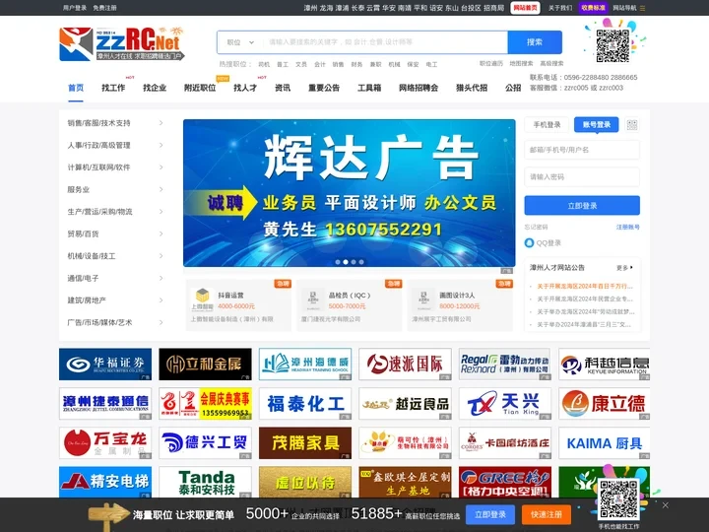The image size is (709, 532).
Task: Click 快速注册 in bottom bar
Action: (547, 515)
